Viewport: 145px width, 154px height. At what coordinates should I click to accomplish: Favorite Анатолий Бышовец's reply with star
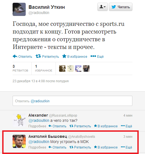pyautogui.click(x=106, y=147)
